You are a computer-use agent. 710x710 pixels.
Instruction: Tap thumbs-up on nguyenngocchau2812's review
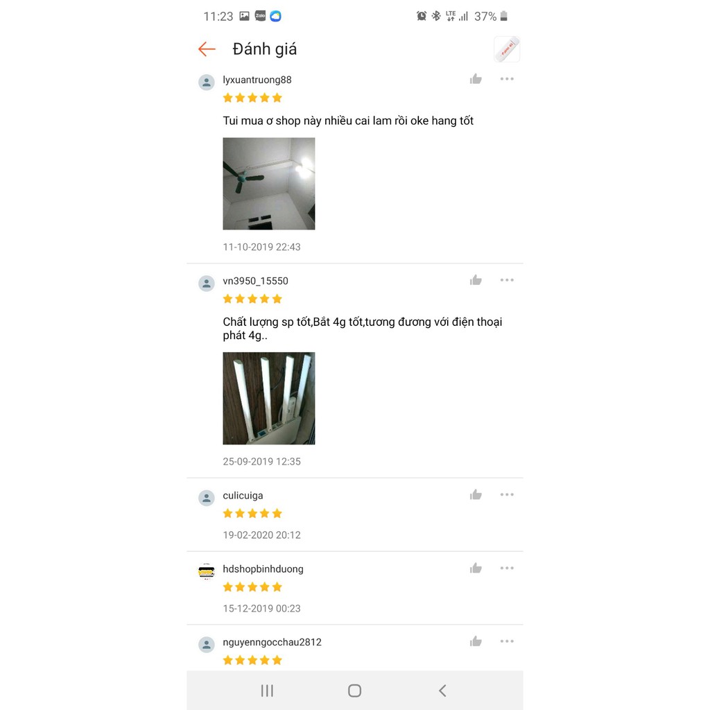pyautogui.click(x=476, y=641)
